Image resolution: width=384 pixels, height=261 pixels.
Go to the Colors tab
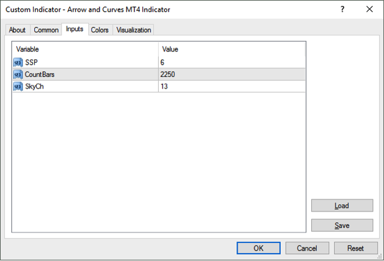[x=100, y=30]
